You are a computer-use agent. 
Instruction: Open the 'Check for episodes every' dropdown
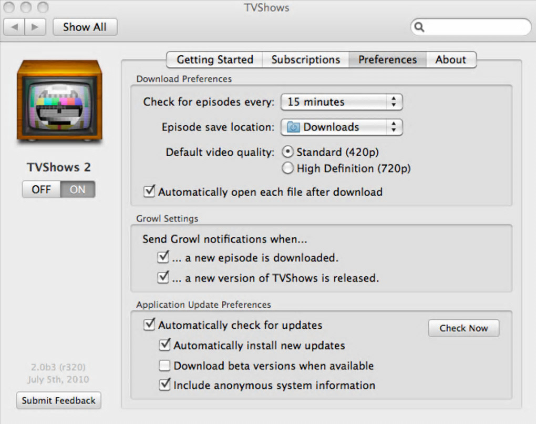click(342, 102)
